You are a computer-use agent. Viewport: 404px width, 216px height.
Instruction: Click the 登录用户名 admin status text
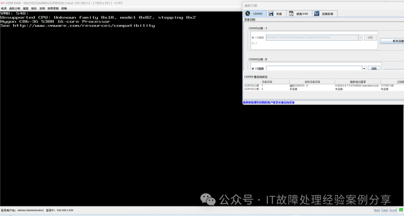click(22, 210)
